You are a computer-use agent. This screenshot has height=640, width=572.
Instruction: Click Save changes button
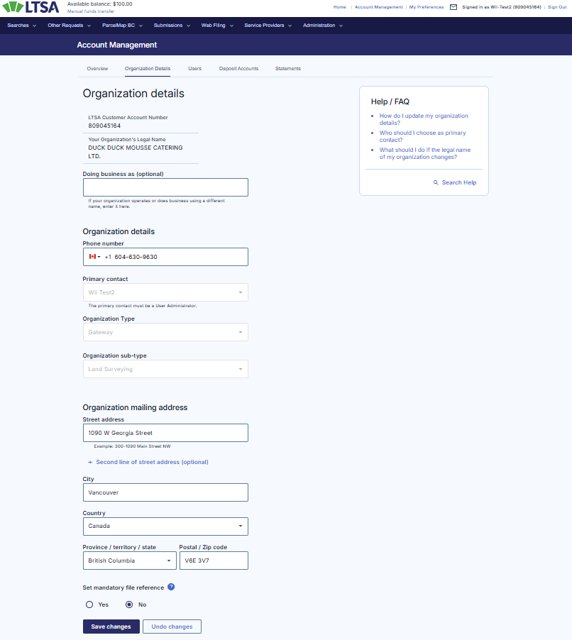click(x=111, y=627)
